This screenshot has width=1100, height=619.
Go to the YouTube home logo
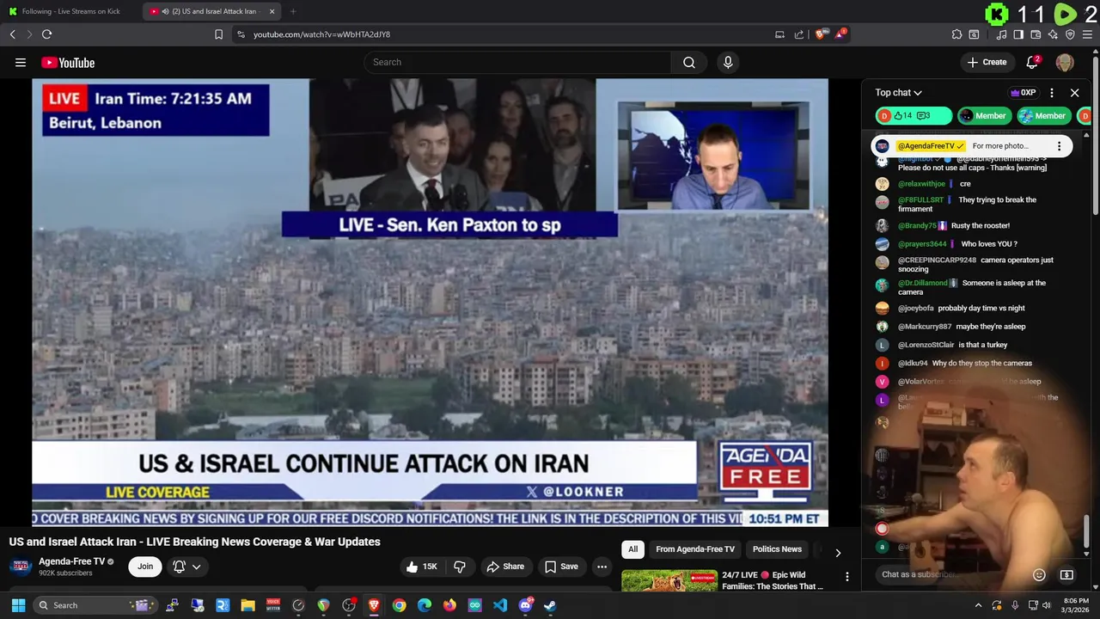click(68, 62)
